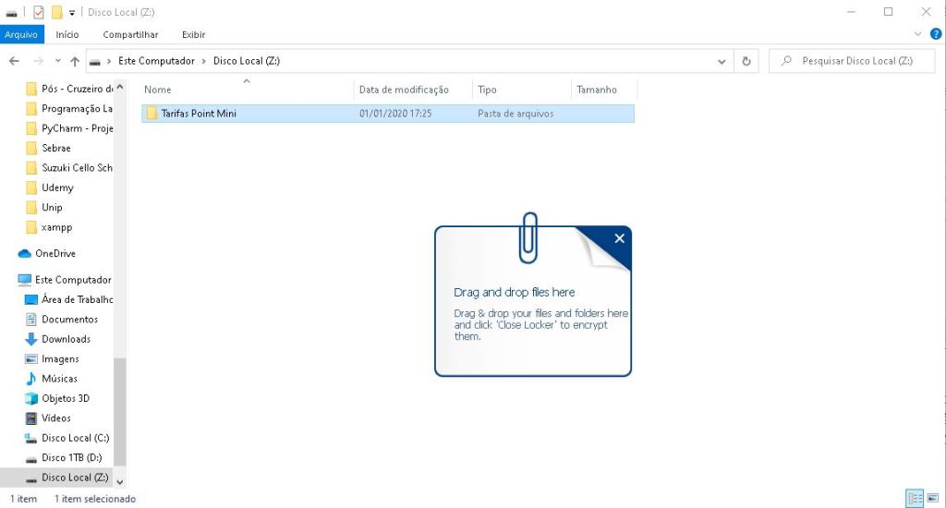Click the navigation pane vertical scrollbar
Screen dimensions: 946x508
120,406
